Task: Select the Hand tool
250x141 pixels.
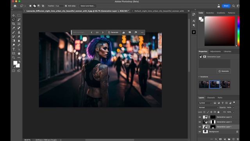Action: pyautogui.click(x=19, y=53)
